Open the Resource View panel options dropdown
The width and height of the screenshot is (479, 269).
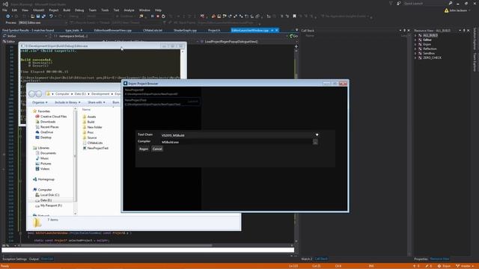point(460,31)
